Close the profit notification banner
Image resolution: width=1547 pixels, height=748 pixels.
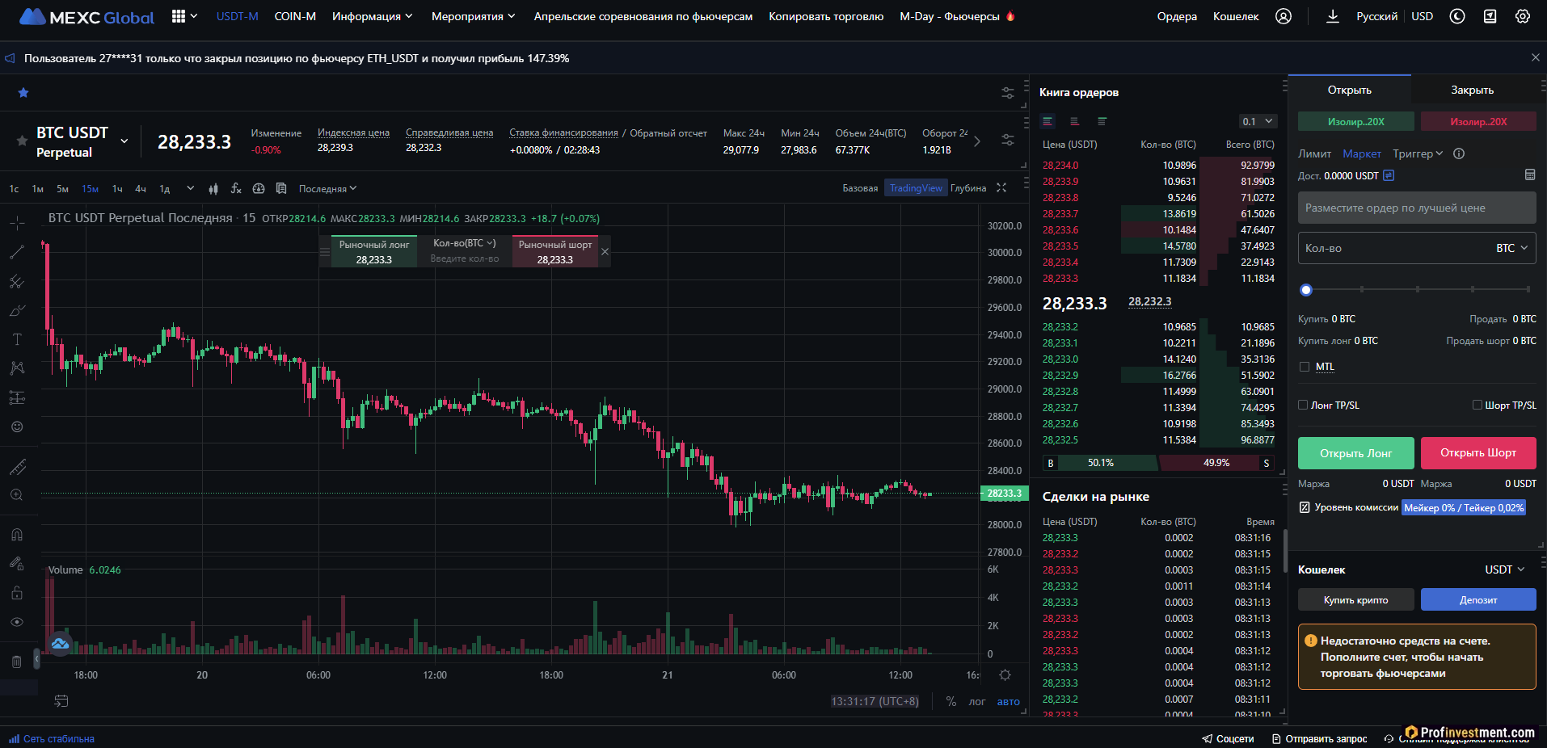[x=1536, y=57]
